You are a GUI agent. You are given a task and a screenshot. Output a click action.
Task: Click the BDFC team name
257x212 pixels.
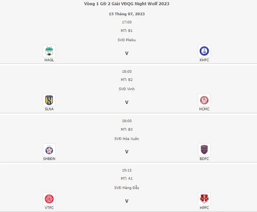click(x=204, y=159)
